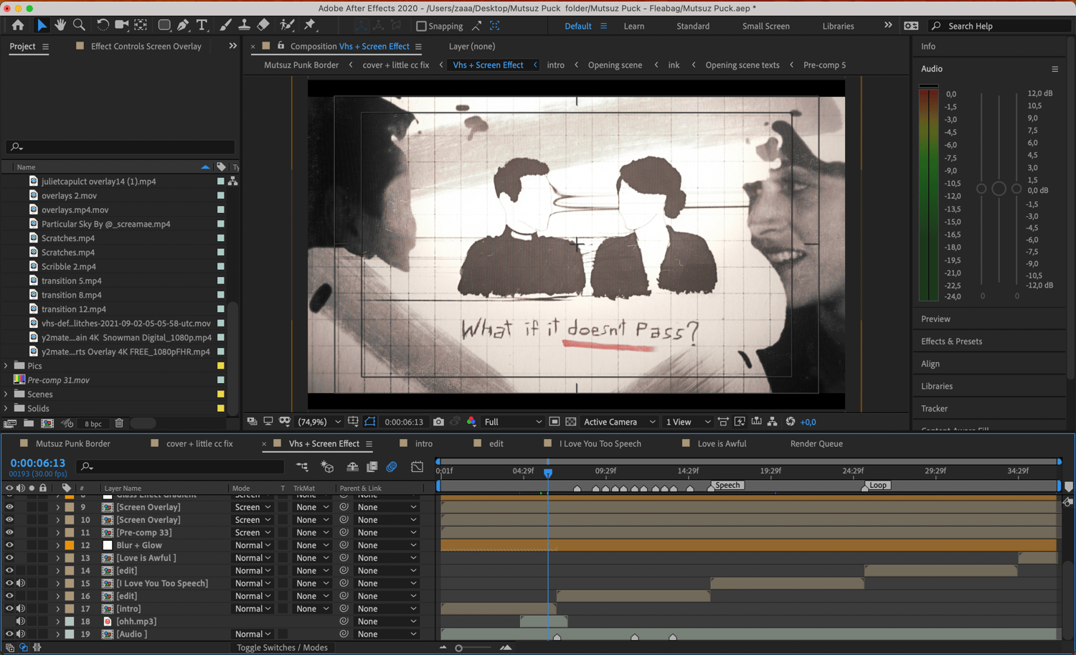This screenshot has width=1076, height=655.
Task: Switch to the Libraries workspace
Action: click(x=839, y=26)
